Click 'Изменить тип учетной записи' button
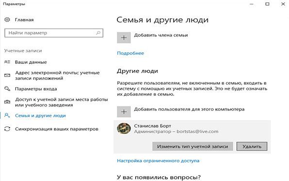 193,147
